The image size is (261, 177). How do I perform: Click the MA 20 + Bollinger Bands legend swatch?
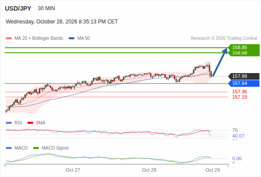tap(9, 38)
